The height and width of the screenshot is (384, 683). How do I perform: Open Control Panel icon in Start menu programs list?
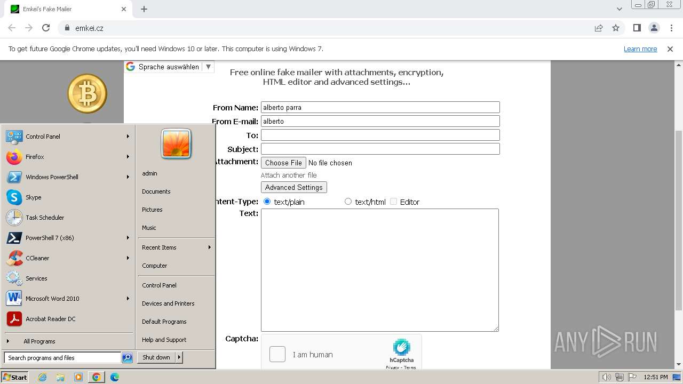(x=14, y=137)
